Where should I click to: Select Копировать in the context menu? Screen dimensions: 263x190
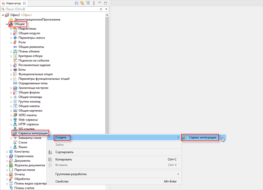coord(63,159)
